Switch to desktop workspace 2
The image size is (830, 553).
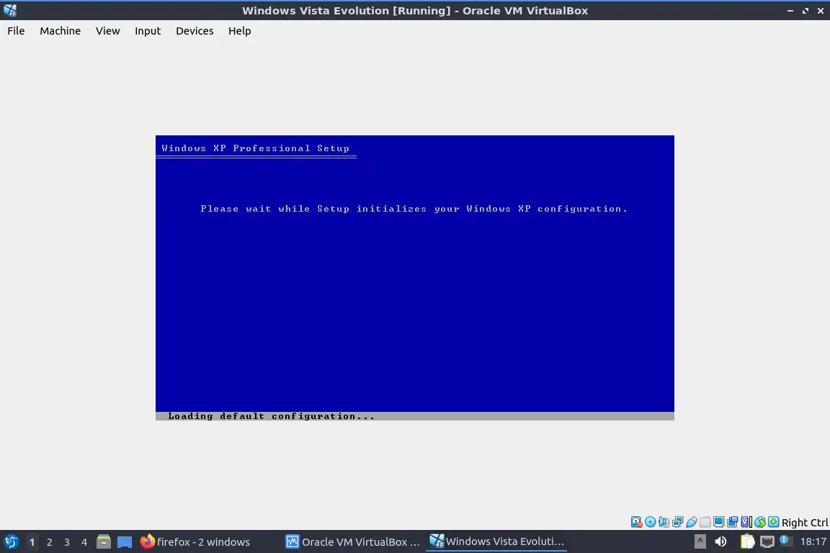[49, 542]
